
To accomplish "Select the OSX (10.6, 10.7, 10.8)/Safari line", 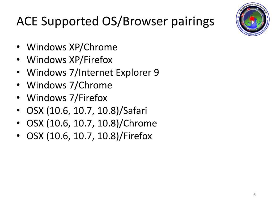I will (x=87, y=111).
